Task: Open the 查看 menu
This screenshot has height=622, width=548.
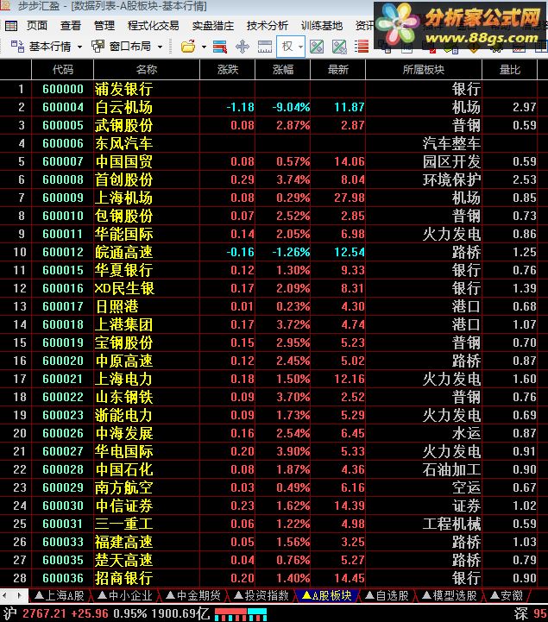Action: pos(71,26)
